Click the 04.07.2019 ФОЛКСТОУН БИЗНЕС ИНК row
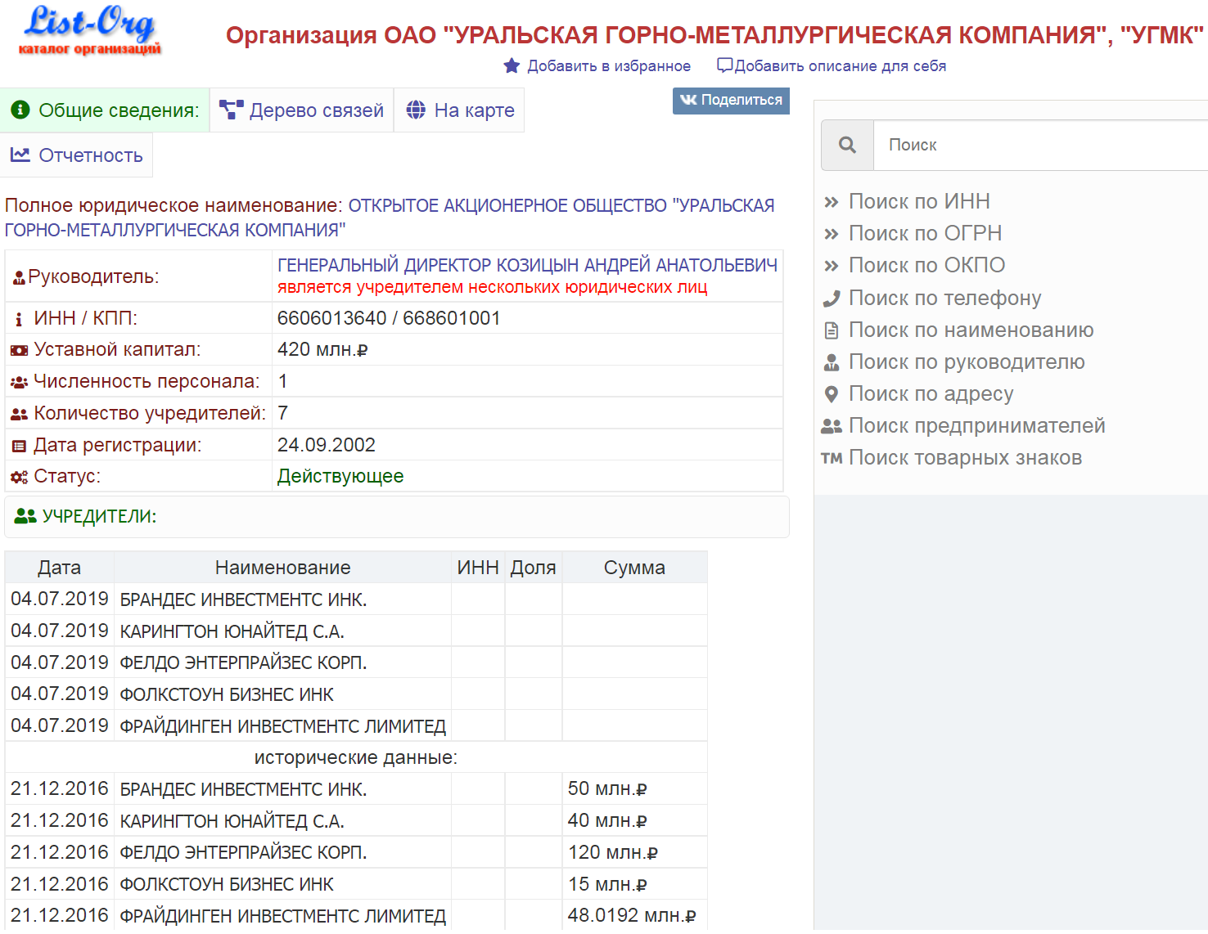This screenshot has height=934, width=1208. click(x=356, y=694)
